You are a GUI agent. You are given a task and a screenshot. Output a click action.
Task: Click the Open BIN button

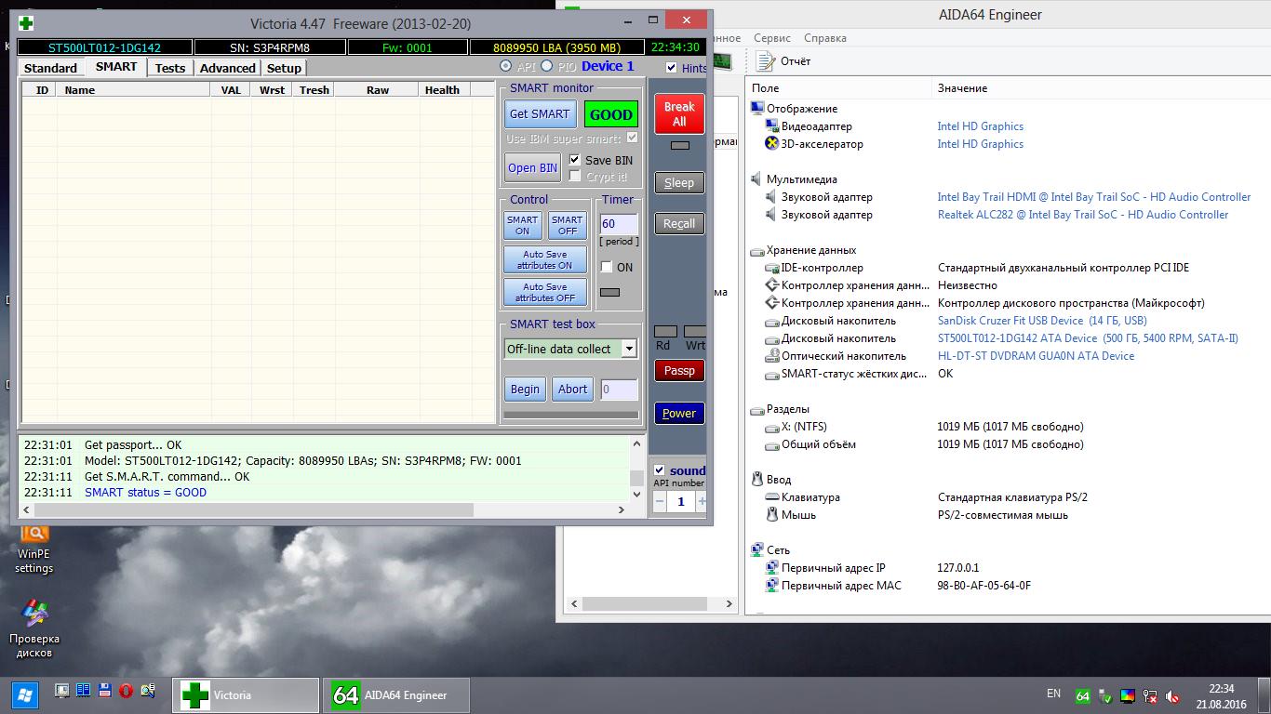533,168
